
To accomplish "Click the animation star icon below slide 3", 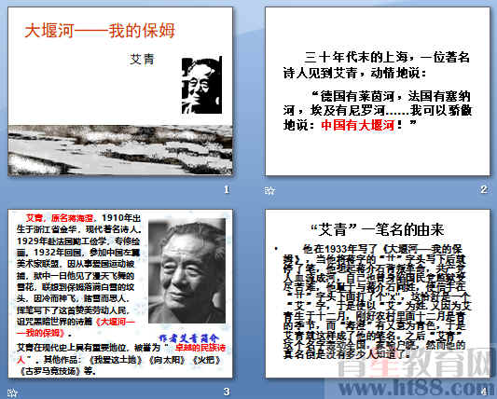I will (x=12, y=393).
